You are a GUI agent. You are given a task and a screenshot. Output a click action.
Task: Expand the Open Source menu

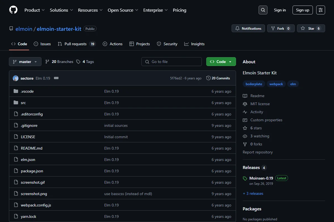123,10
